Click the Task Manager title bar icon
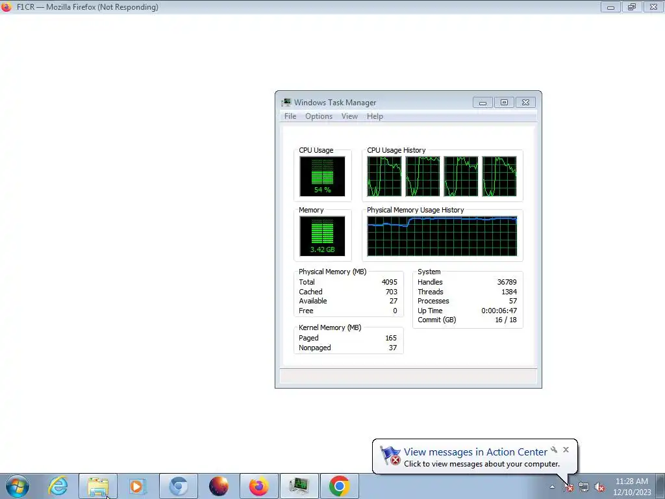The image size is (665, 499). [x=286, y=102]
